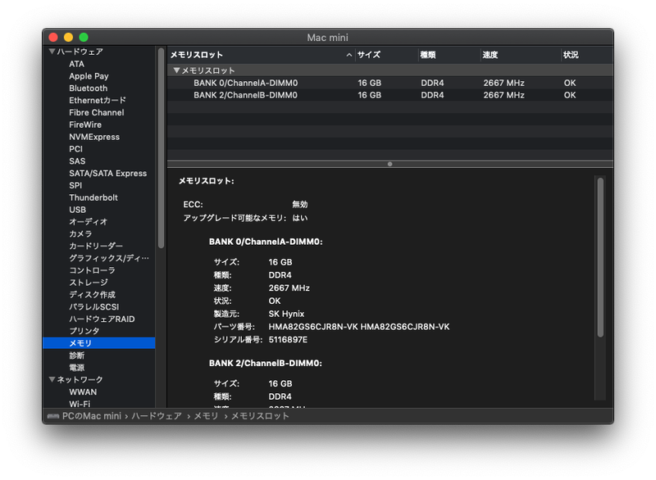Open NVMExpress hardware info
The width and height of the screenshot is (656, 480).
pos(94,137)
